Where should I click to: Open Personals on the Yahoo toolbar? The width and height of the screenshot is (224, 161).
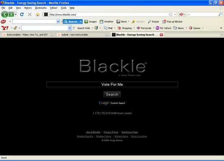point(144,28)
